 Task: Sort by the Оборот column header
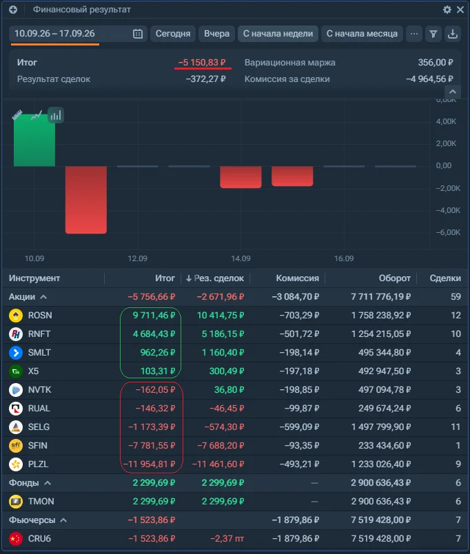[395, 278]
